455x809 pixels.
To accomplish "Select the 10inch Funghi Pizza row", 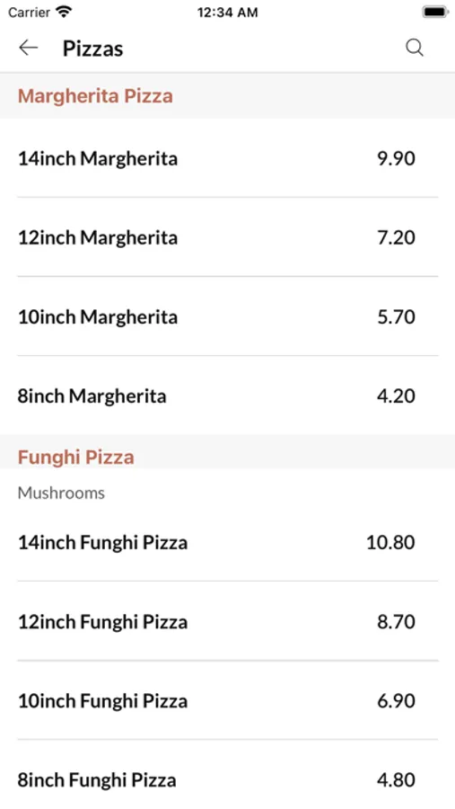I will pyautogui.click(x=227, y=700).
